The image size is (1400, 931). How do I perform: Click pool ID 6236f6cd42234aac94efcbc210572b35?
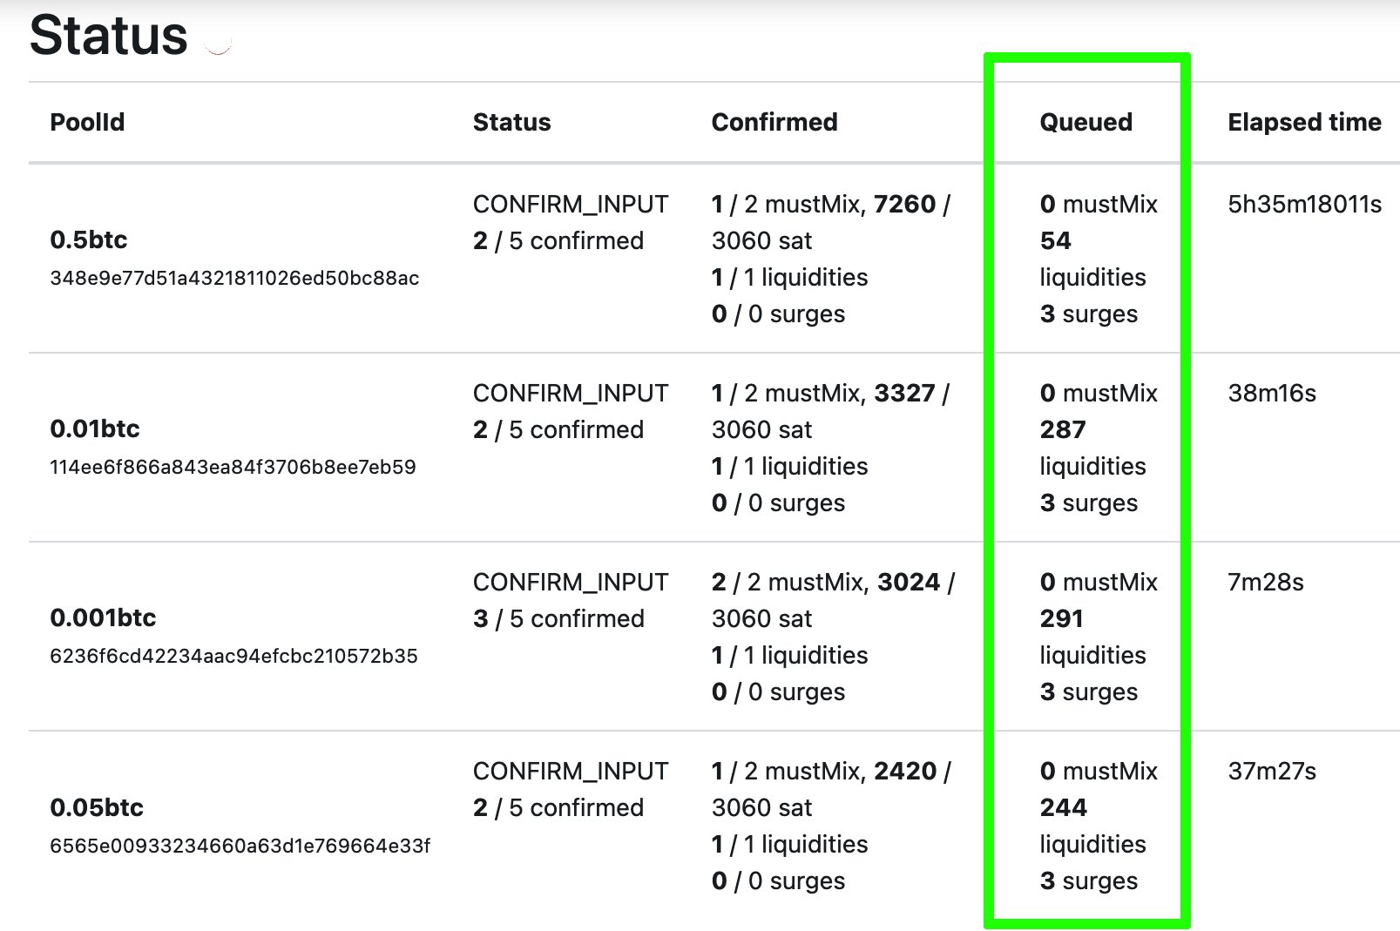coord(233,656)
